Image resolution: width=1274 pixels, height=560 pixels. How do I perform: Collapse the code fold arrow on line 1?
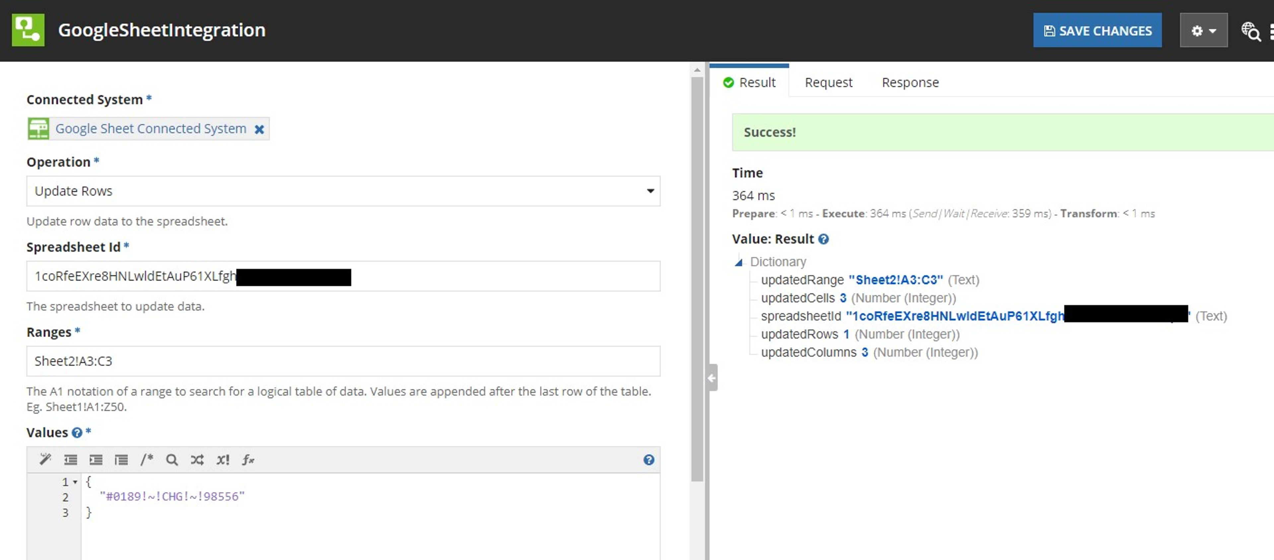75,482
